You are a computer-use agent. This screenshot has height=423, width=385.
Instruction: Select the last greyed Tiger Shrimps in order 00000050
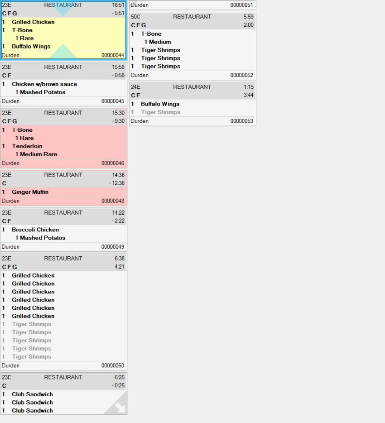click(64, 356)
